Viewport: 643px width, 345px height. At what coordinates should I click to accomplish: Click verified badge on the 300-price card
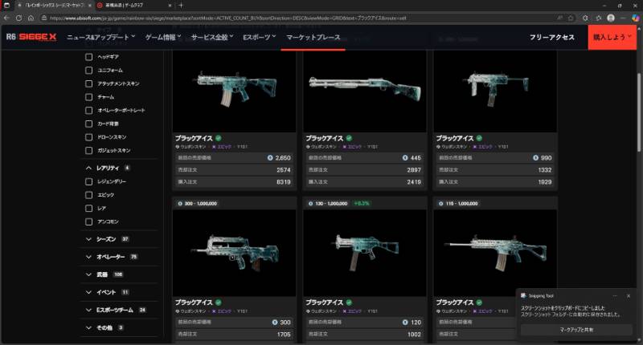[x=218, y=302]
